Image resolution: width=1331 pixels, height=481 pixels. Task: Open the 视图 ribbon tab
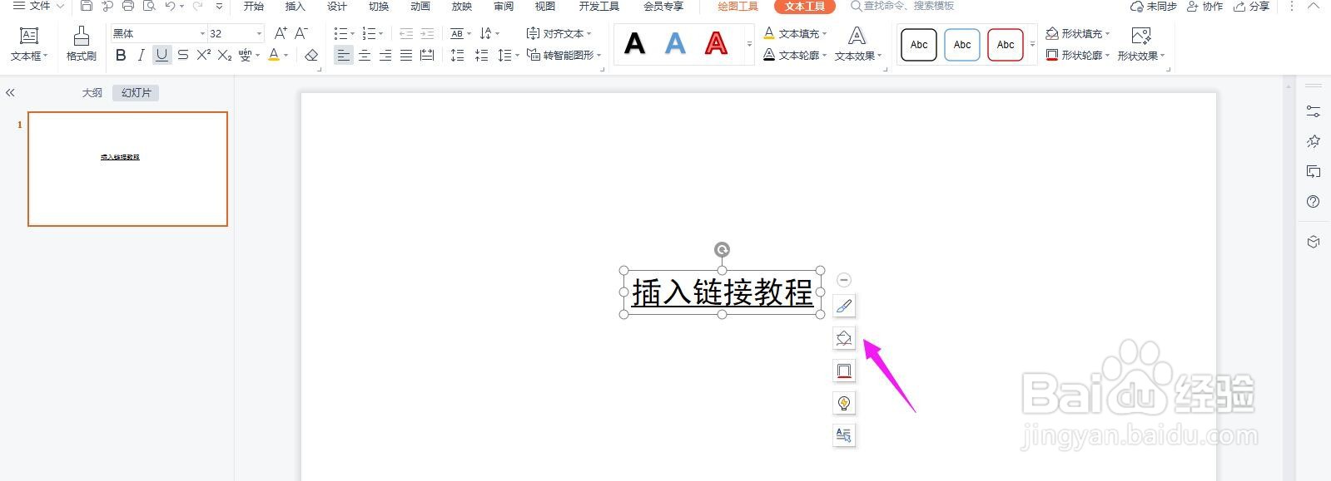(x=545, y=6)
